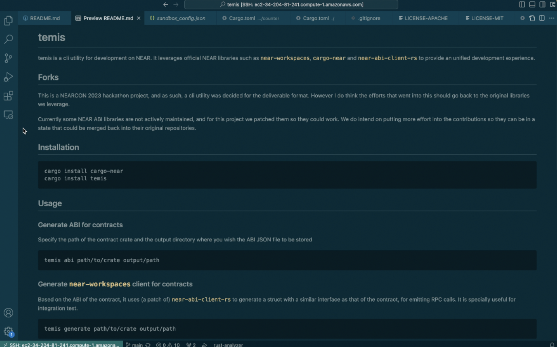Open the notifications bell
Image resolution: width=557 pixels, height=347 pixels.
(552, 345)
